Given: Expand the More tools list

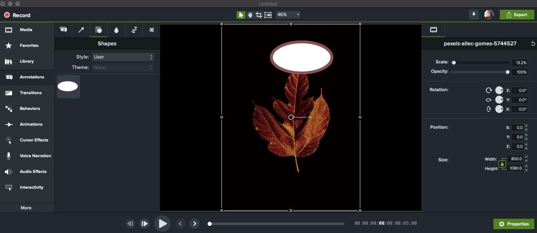Looking at the screenshot, I should click(26, 208).
